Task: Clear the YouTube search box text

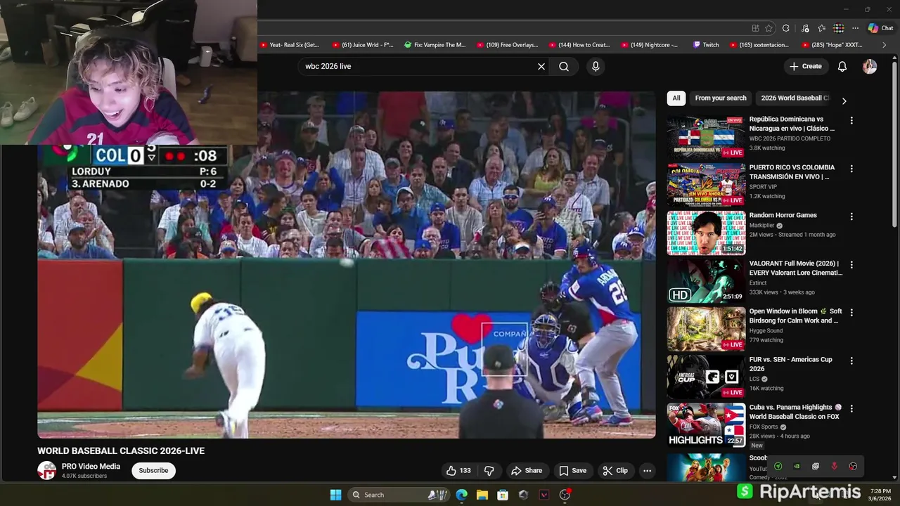Action: click(541, 66)
